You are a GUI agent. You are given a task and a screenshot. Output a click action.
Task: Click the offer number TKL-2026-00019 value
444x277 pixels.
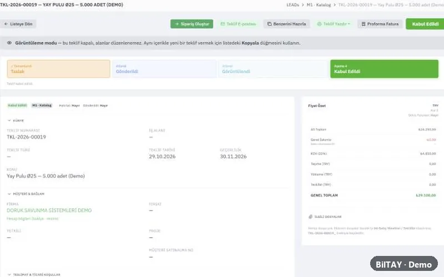click(26, 137)
